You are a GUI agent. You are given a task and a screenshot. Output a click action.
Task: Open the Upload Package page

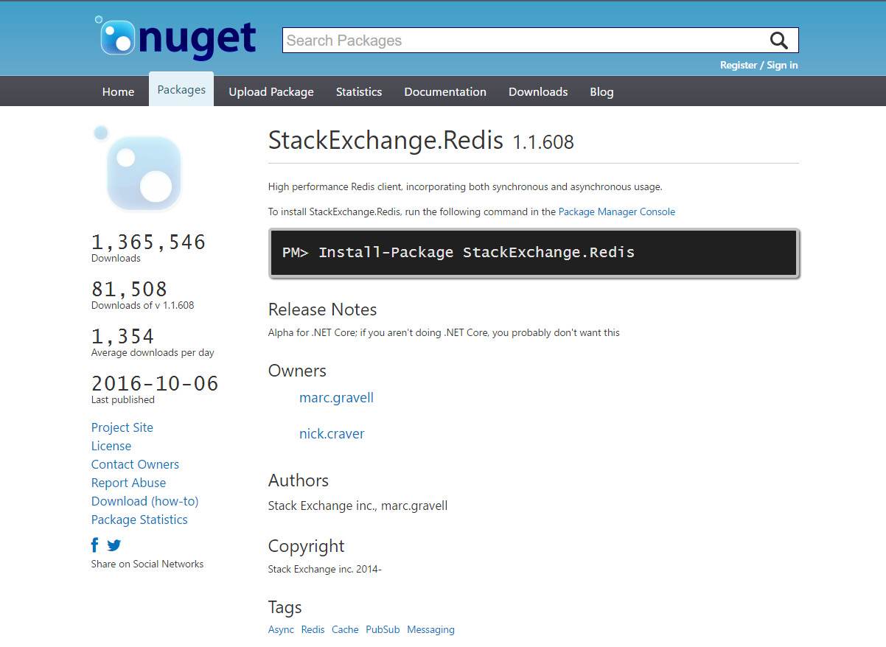[271, 91]
